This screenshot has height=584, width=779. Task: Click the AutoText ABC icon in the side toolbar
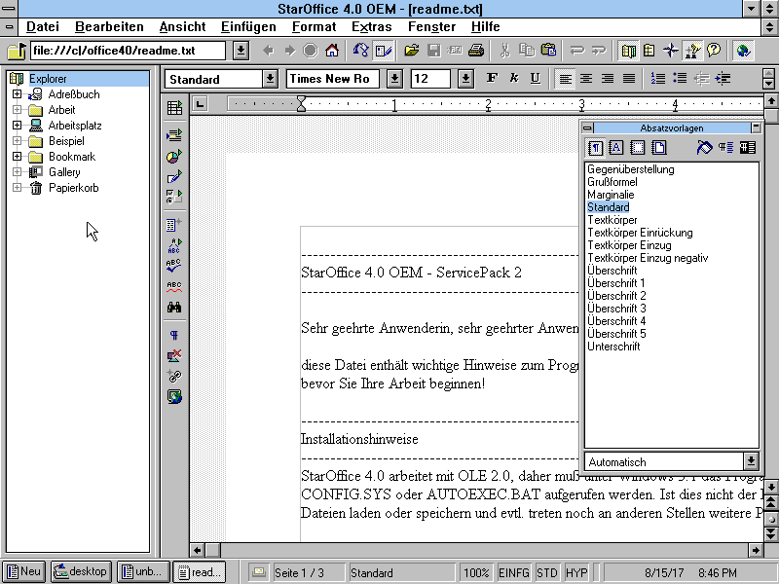[174, 246]
